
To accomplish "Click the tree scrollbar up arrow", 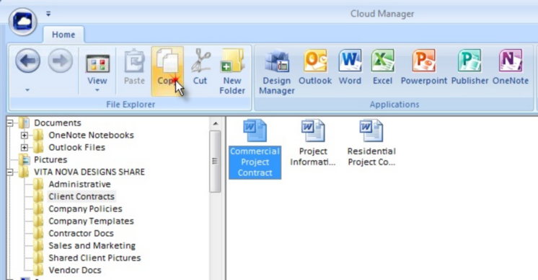I will 216,123.
